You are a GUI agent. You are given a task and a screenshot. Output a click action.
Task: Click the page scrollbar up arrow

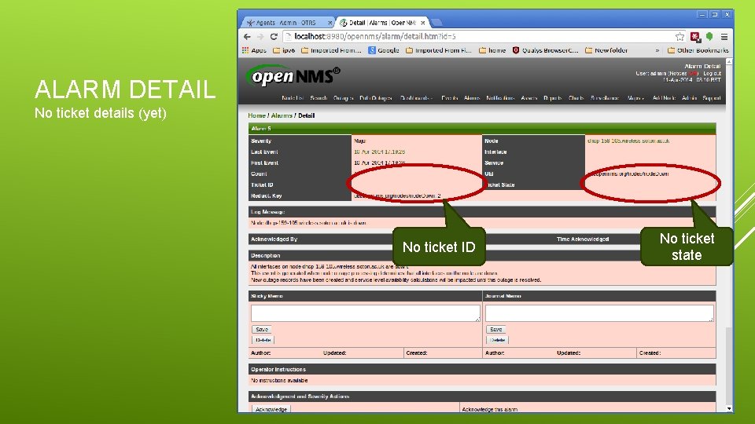(729, 61)
